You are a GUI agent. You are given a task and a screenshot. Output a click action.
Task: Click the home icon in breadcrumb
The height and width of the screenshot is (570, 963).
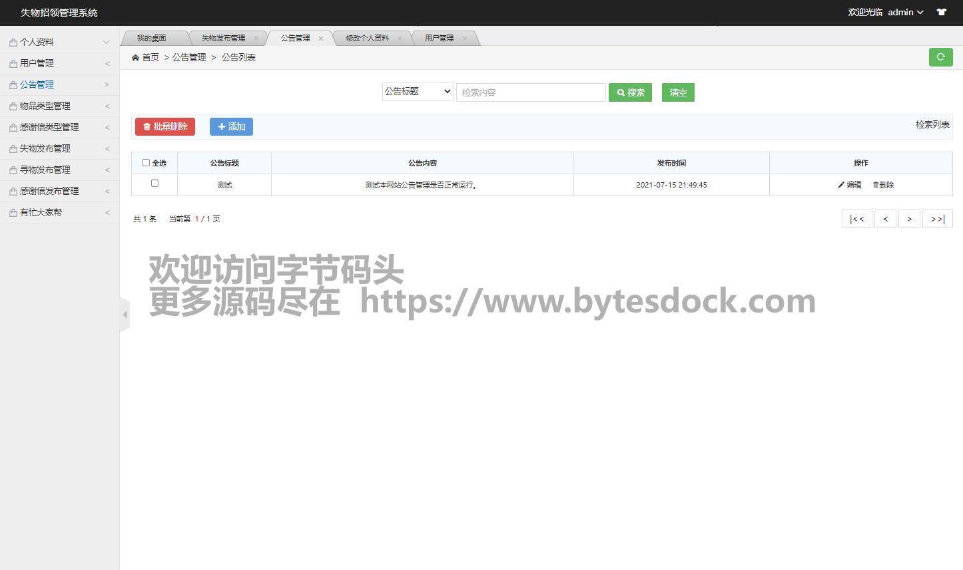tap(136, 58)
